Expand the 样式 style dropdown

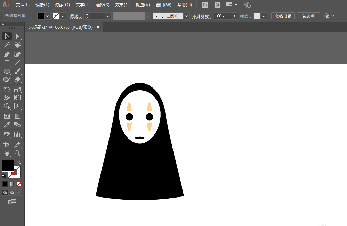(x=264, y=16)
